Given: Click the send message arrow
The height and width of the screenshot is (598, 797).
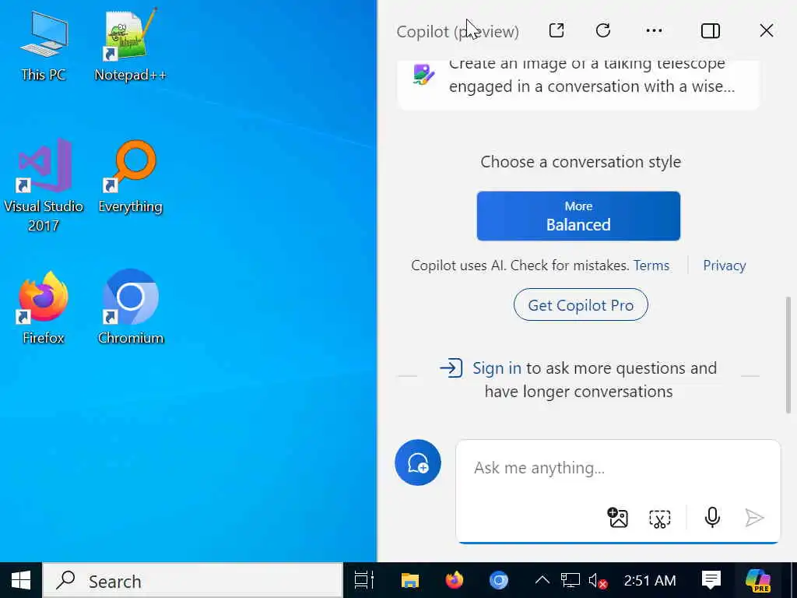Looking at the screenshot, I should tap(754, 518).
